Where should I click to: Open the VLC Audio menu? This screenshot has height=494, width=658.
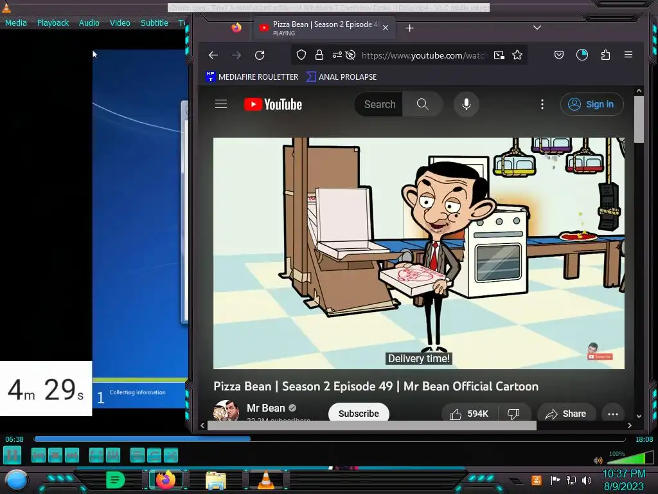[x=89, y=23]
